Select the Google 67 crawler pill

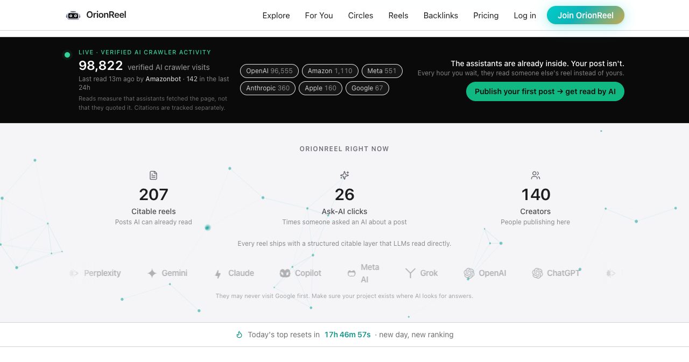tap(367, 88)
